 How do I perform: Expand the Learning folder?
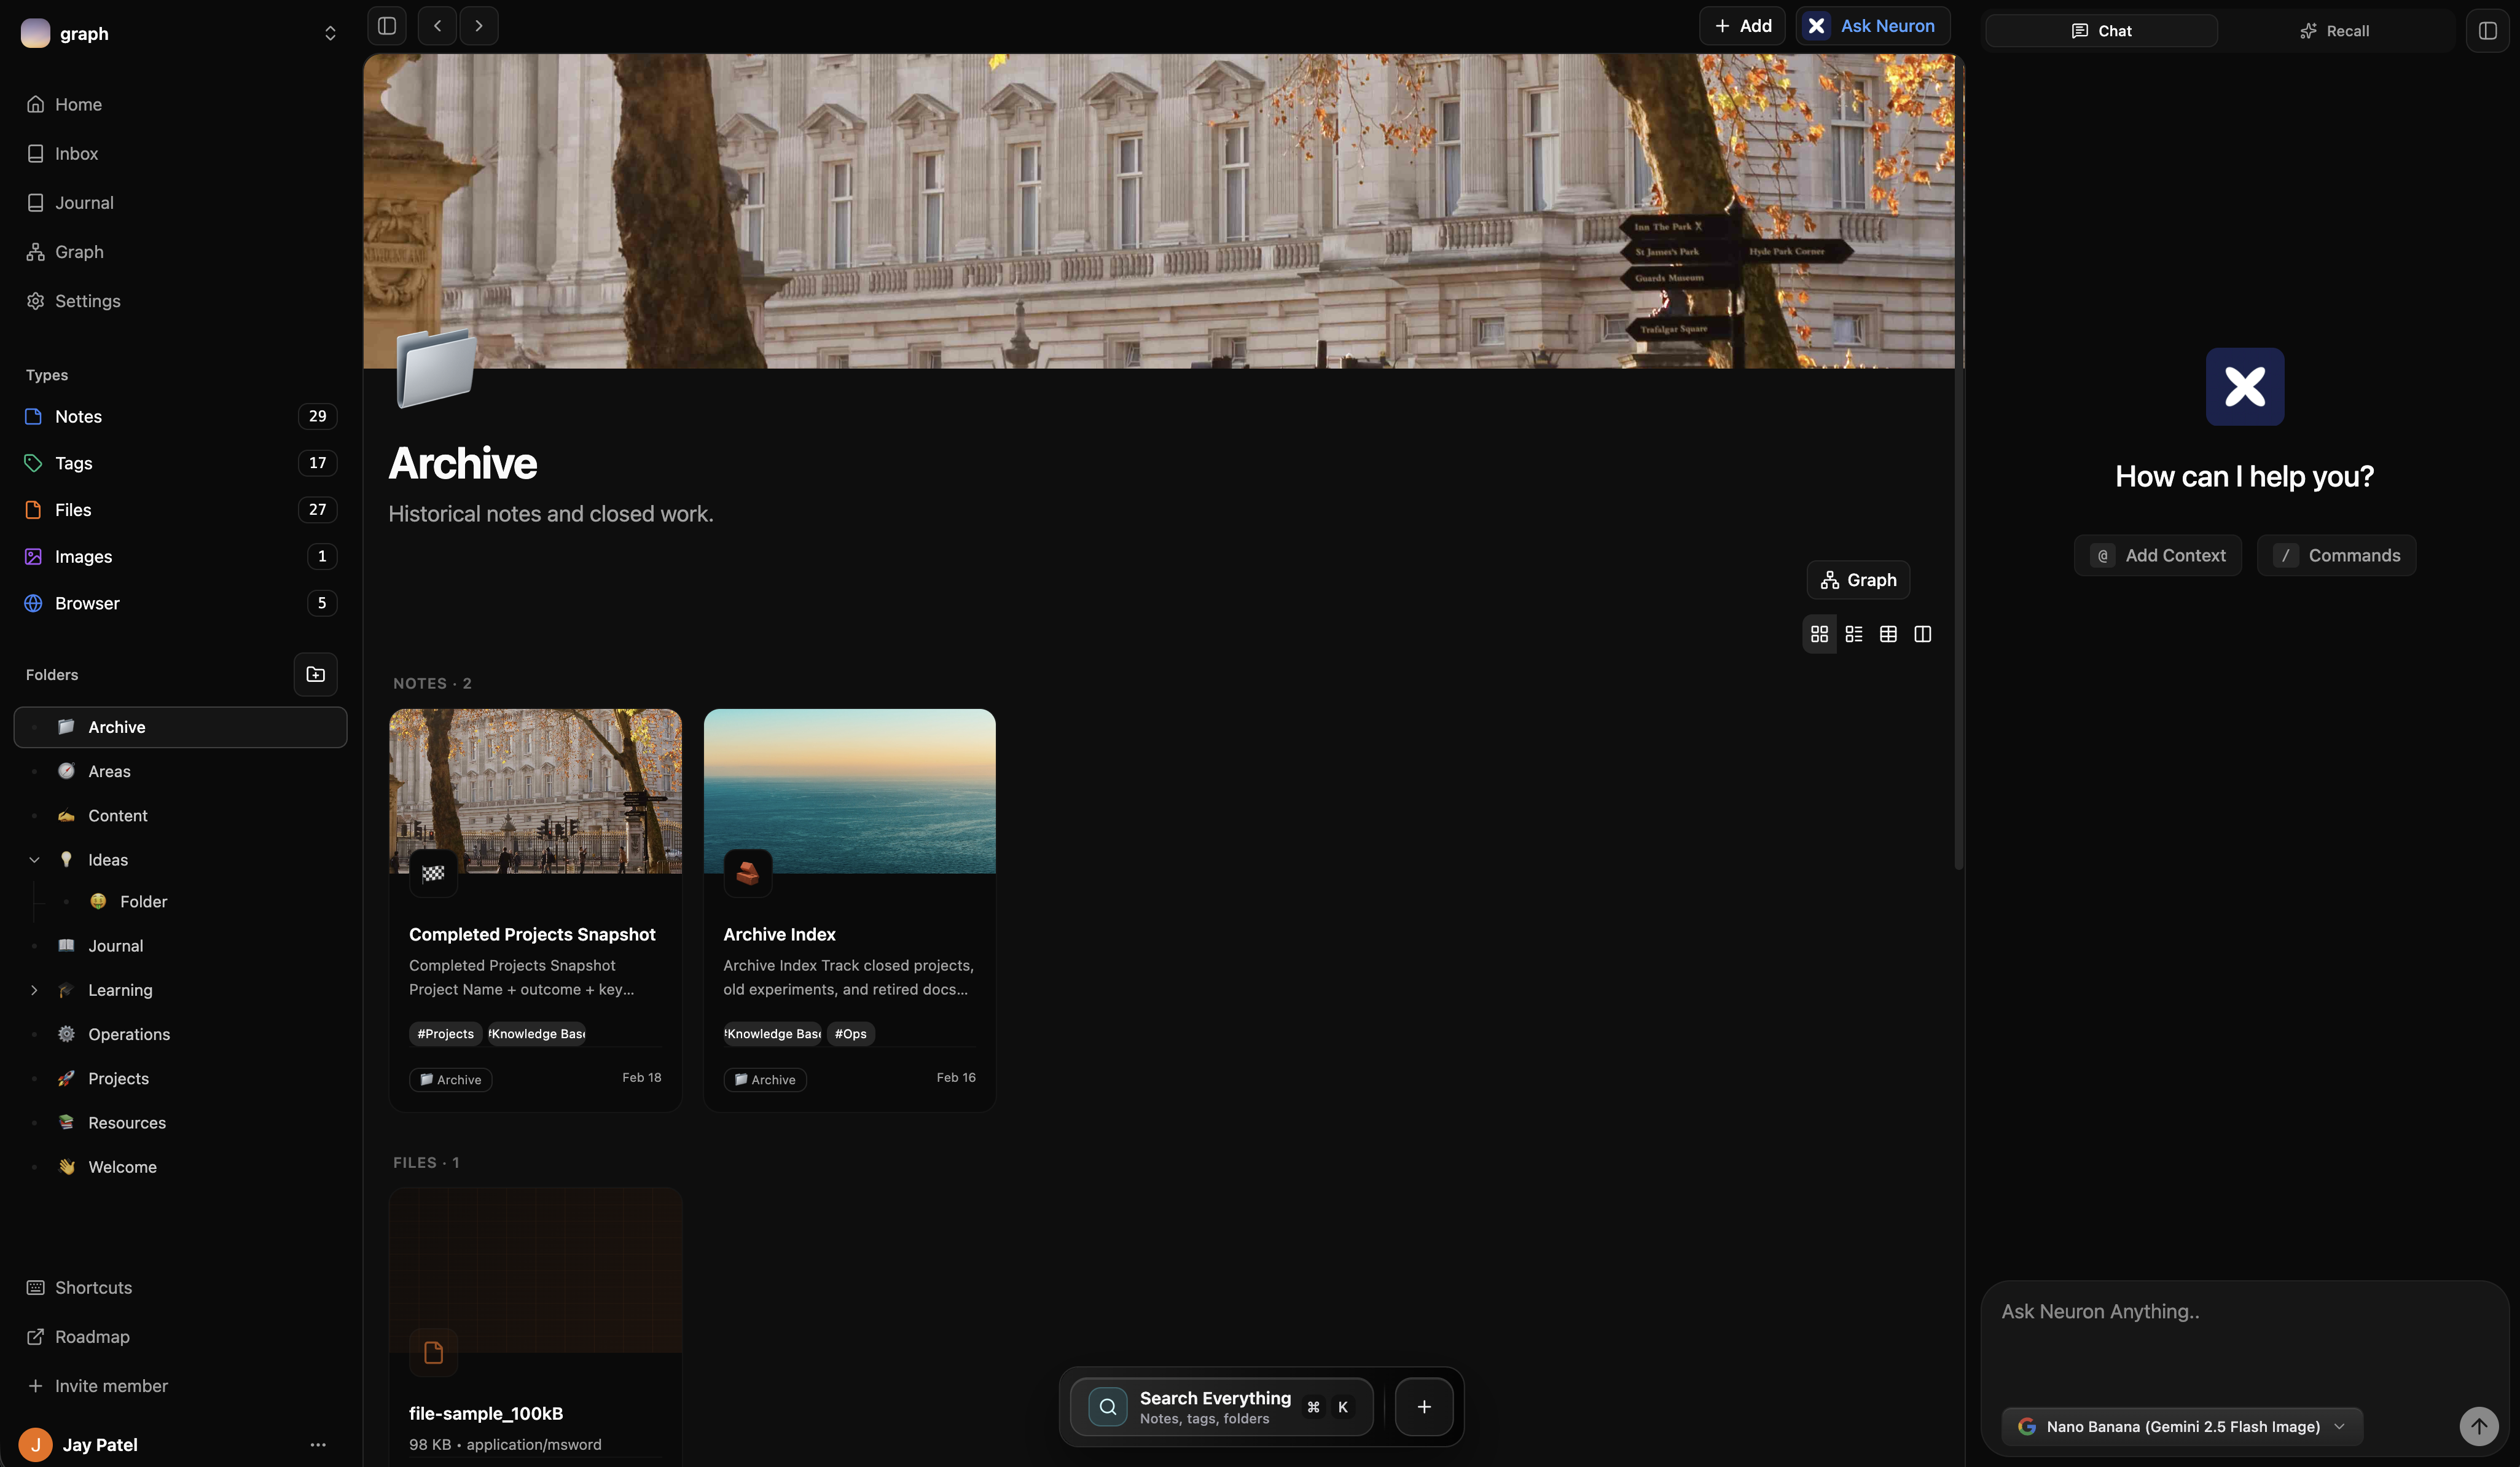point(35,989)
